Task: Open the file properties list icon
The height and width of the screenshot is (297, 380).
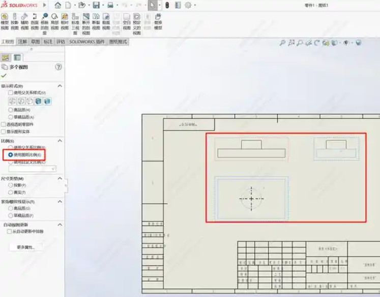Action: pos(178,5)
